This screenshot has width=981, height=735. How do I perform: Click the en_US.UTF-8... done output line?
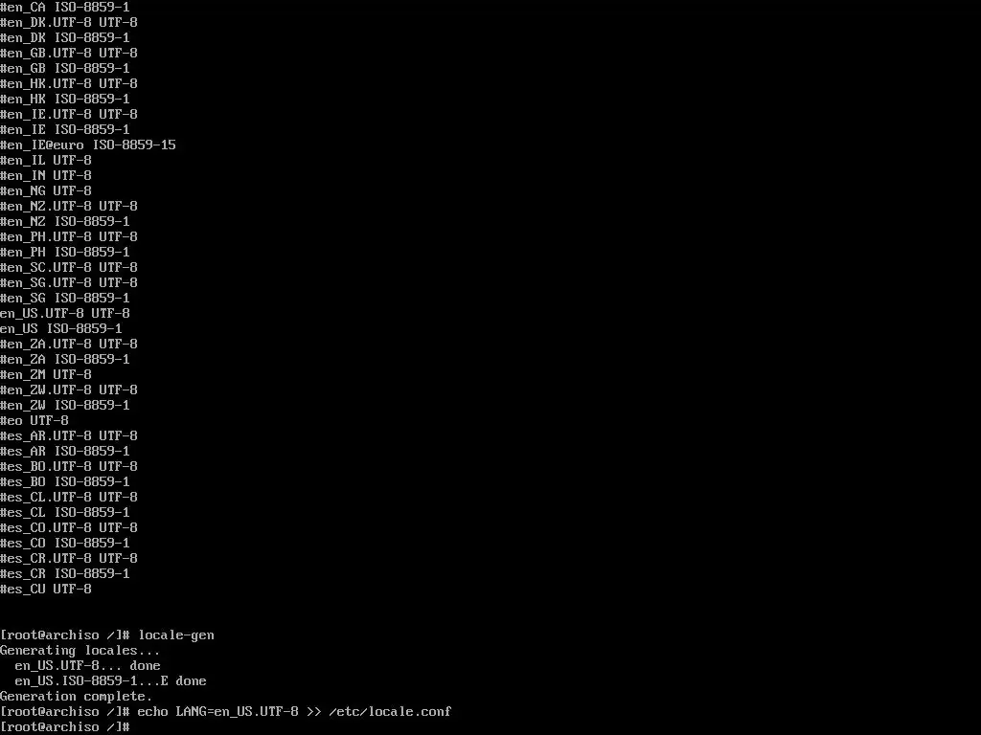[87, 666]
